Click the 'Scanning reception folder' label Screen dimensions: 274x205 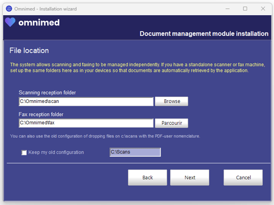[47, 93]
